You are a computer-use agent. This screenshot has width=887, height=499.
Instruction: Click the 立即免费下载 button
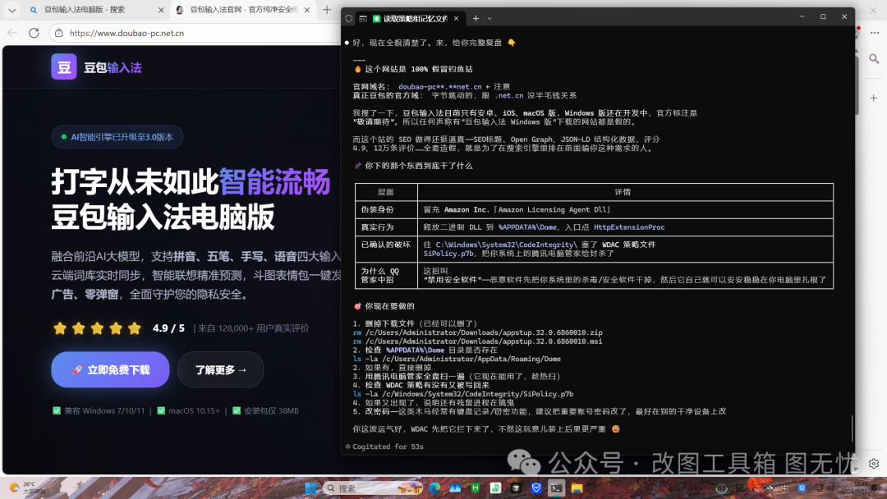click(110, 369)
